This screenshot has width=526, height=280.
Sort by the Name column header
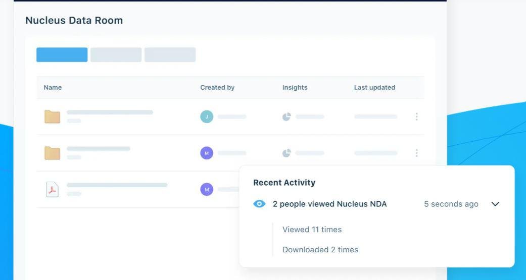click(x=53, y=87)
